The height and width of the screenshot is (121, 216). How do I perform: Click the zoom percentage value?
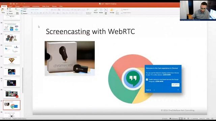tap(208, 119)
